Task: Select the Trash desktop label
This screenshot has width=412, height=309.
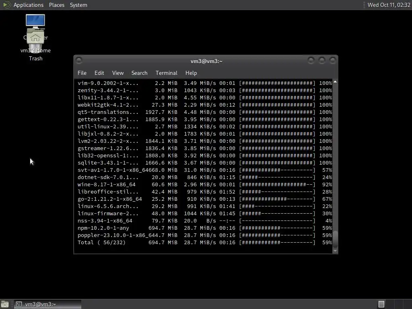Action: pos(35,58)
